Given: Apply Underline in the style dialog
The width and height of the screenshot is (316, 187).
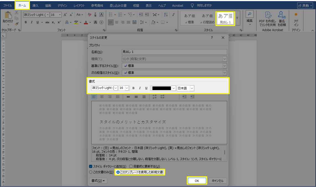Looking at the screenshot, I should 146,88.
